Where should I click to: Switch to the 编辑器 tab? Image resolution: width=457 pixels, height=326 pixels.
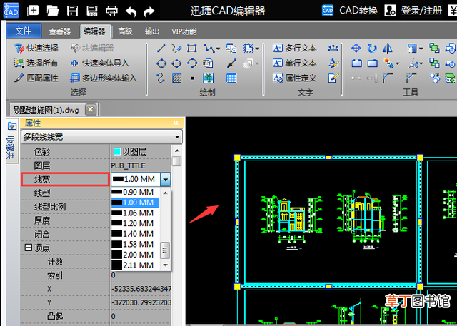click(94, 31)
